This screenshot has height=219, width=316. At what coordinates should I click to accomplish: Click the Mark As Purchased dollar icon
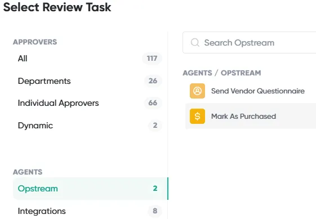point(197,116)
